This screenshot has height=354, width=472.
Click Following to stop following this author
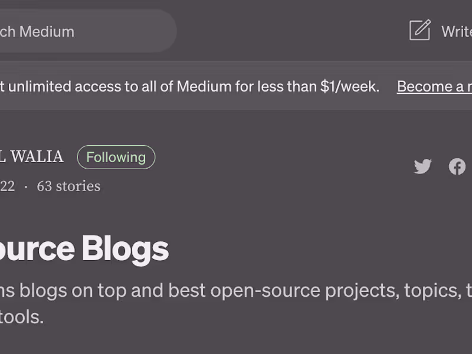[116, 157]
